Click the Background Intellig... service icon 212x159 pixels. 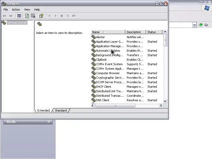pyautogui.click(x=94, y=55)
